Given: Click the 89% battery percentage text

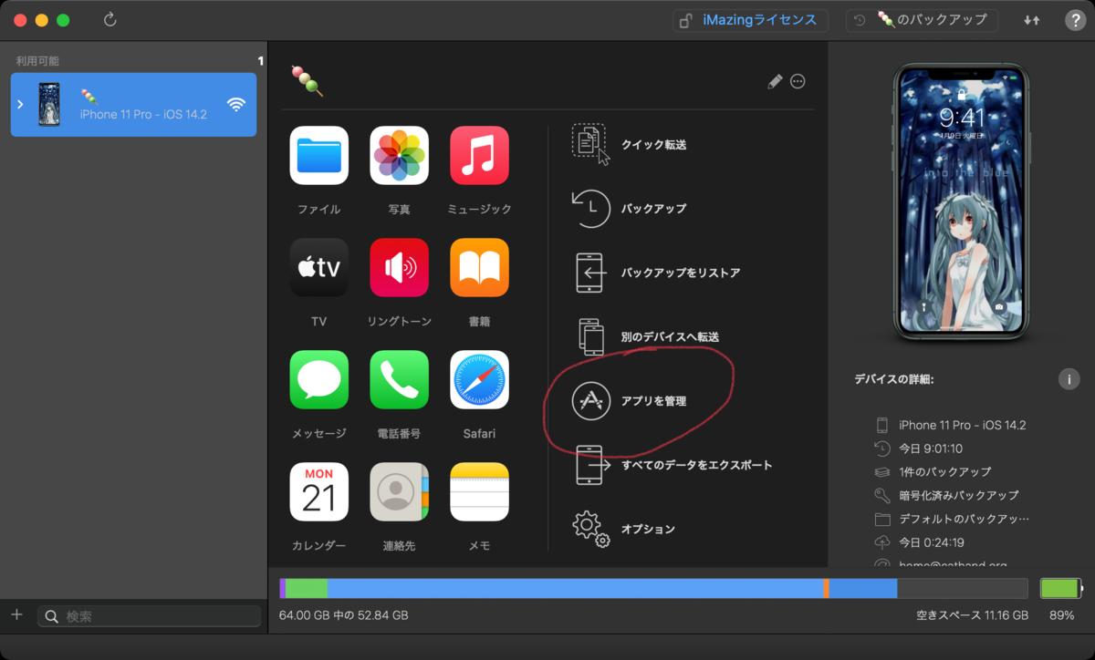Looking at the screenshot, I should (x=1061, y=615).
